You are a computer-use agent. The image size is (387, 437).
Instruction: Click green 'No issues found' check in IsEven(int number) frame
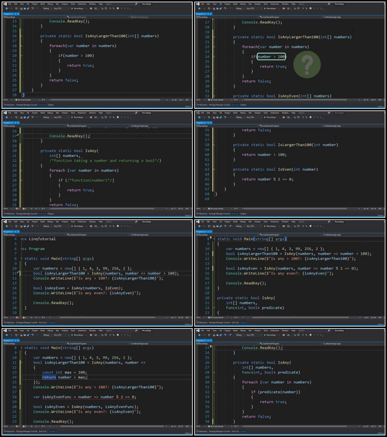tap(209, 209)
